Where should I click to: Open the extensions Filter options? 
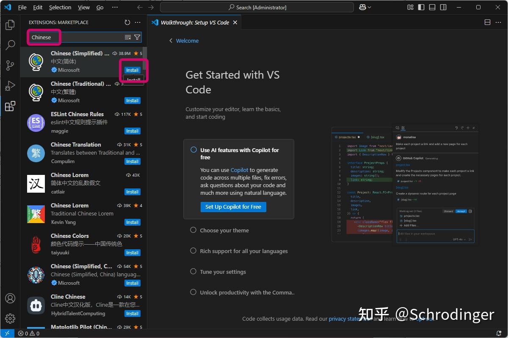pos(137,37)
